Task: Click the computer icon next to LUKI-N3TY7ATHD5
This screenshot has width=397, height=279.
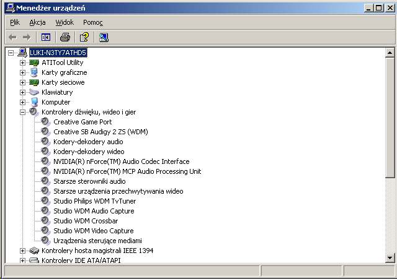Action: point(22,53)
